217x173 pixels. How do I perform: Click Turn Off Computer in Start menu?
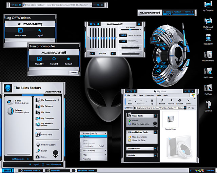(52, 165)
